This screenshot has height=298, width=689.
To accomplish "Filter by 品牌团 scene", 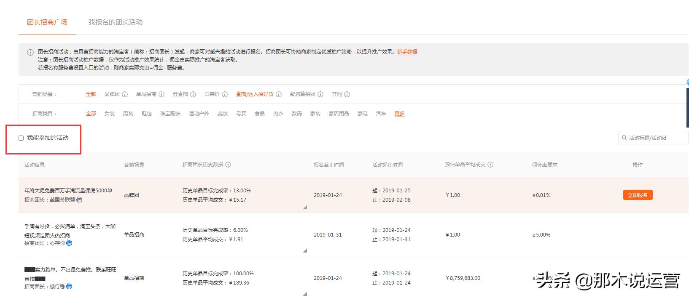I will tap(112, 94).
